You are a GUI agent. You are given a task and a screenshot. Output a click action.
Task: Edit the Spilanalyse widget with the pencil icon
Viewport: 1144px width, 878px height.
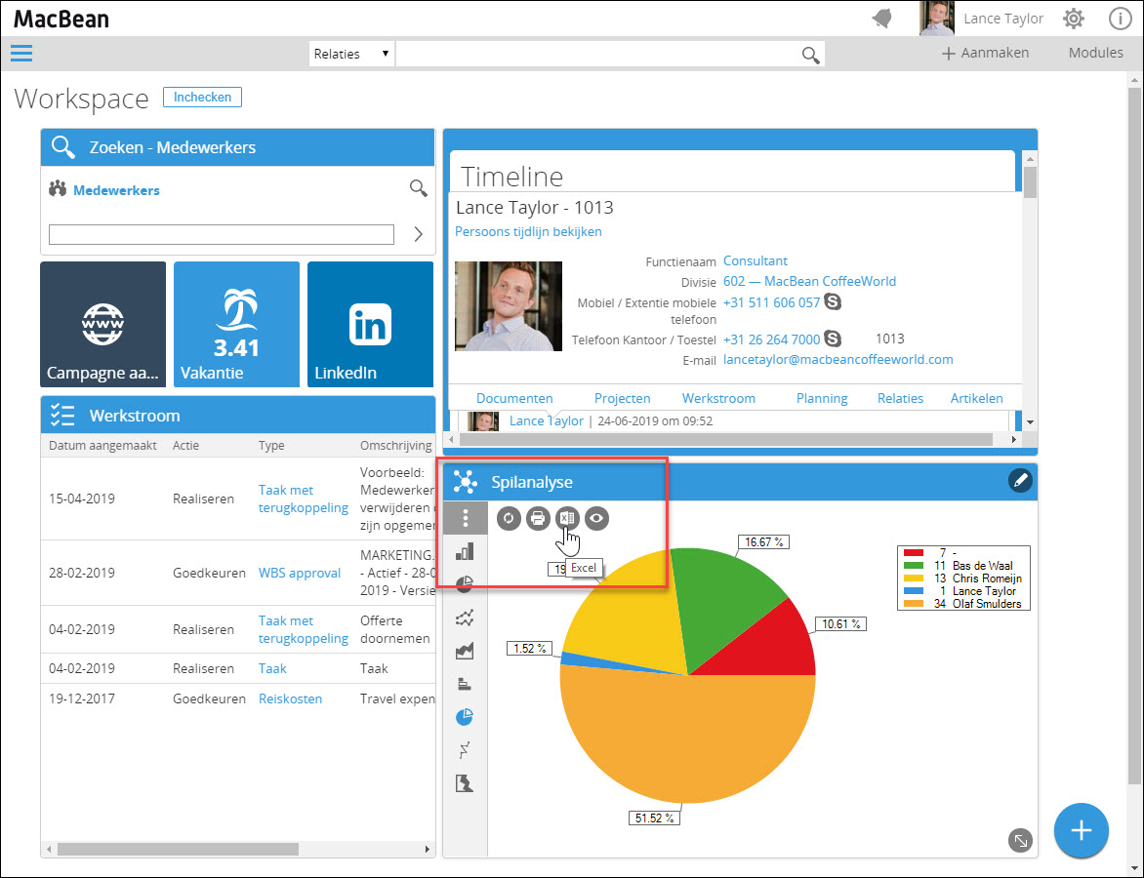click(1020, 481)
